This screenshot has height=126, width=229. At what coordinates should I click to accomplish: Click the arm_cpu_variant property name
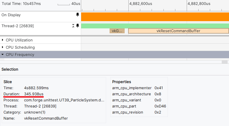(127, 100)
